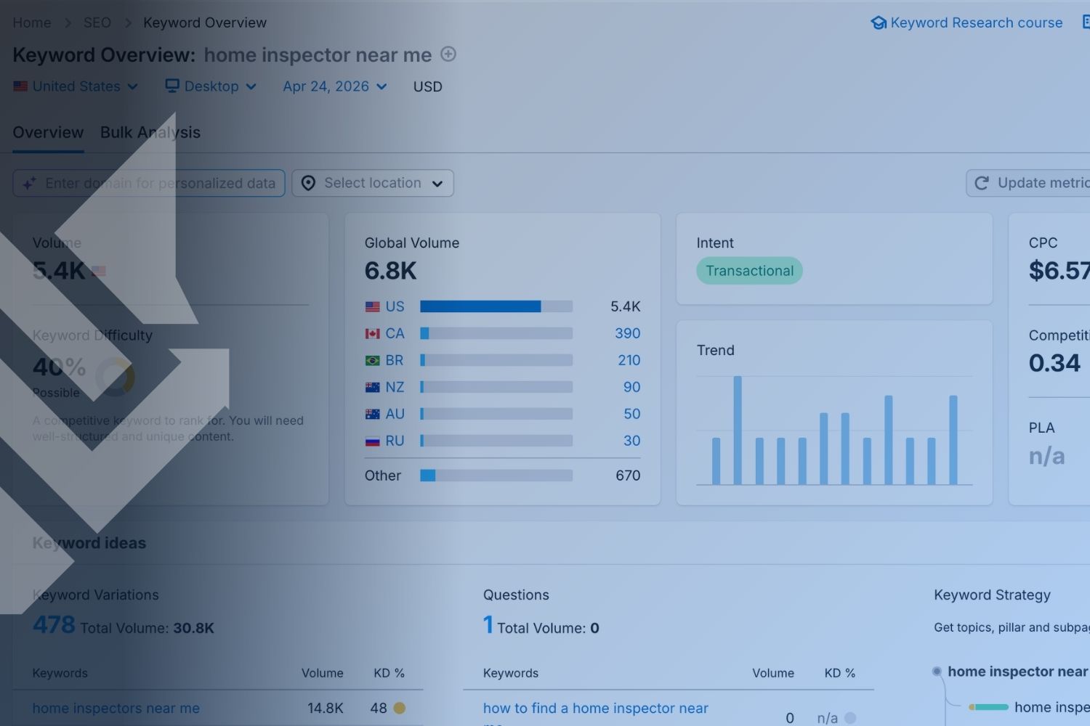
Task: Open the Keyword Research course link
Action: tap(975, 23)
